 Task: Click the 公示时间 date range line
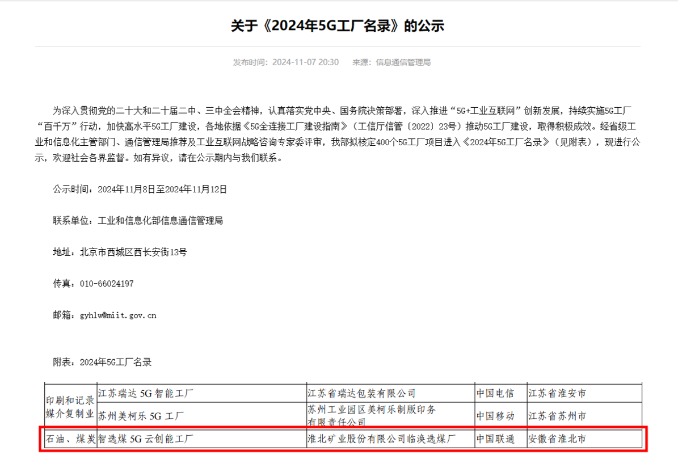pos(140,190)
